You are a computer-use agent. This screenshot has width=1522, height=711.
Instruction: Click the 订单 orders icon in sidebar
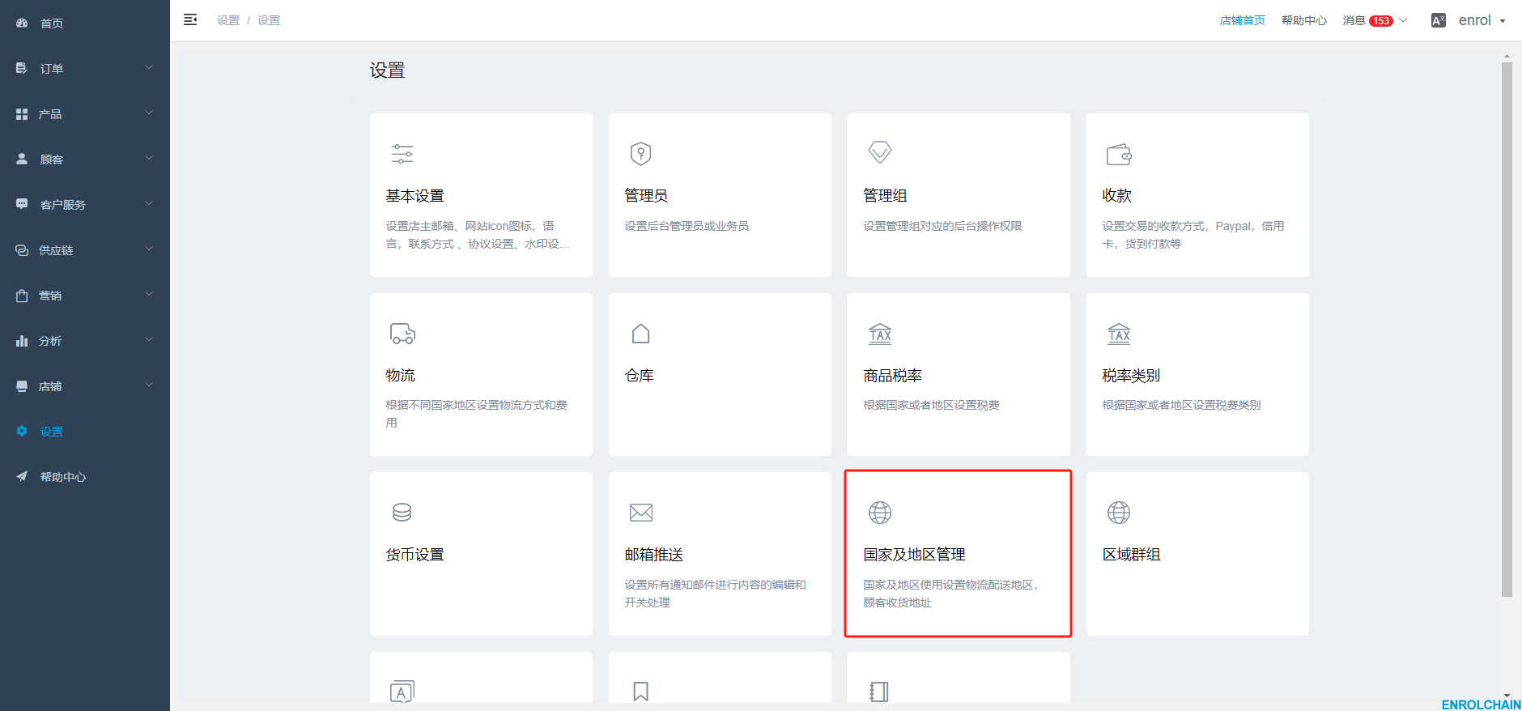[22, 69]
